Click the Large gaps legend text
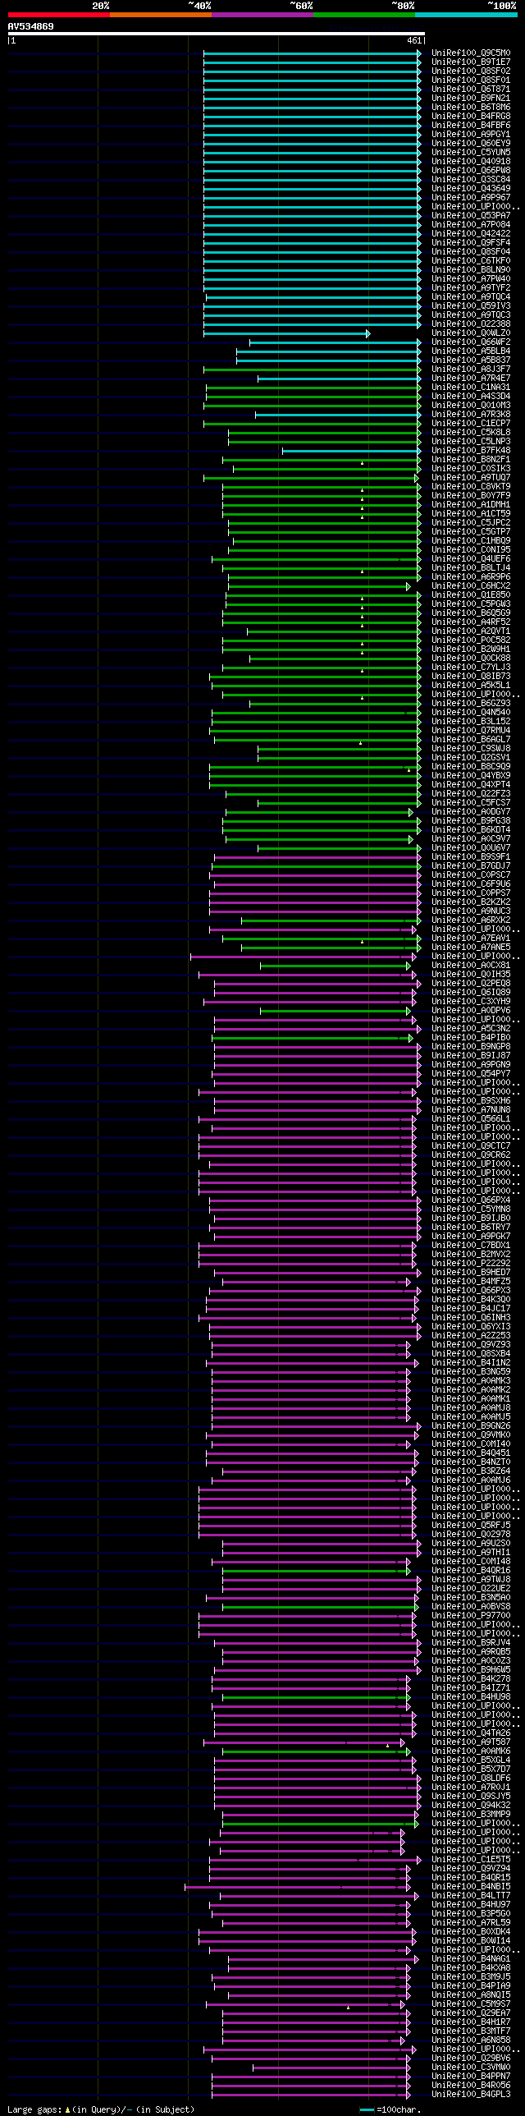Image resolution: width=525 pixels, height=2116 pixels. click(x=100, y=2109)
